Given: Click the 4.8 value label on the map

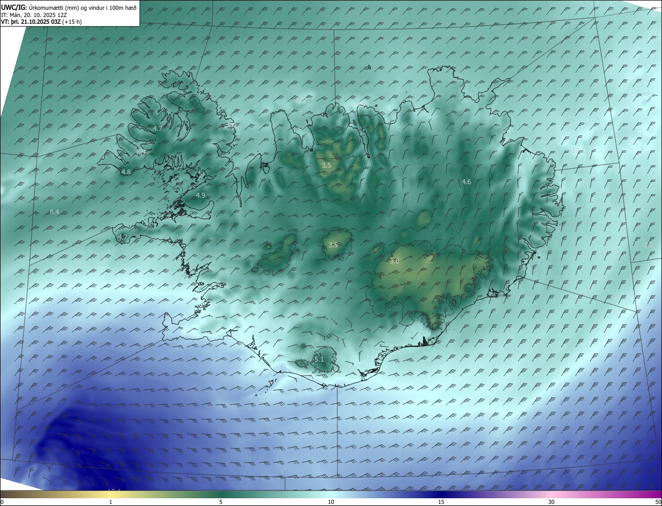Looking at the screenshot, I should tap(126, 172).
